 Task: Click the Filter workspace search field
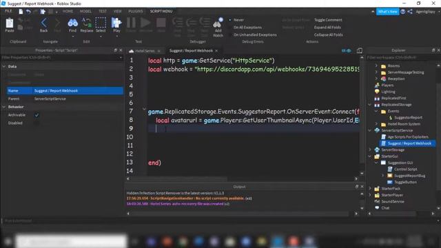(x=402, y=57)
